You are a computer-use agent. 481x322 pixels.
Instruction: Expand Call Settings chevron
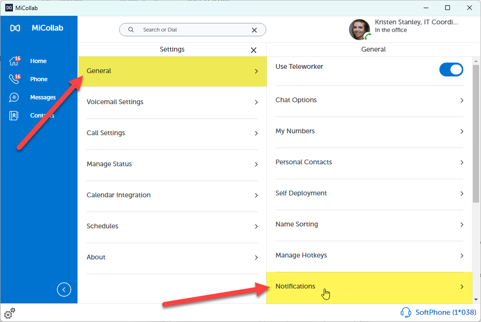tap(256, 133)
